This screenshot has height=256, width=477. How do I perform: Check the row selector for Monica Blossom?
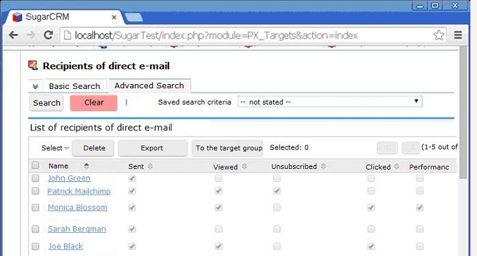pos(35,208)
